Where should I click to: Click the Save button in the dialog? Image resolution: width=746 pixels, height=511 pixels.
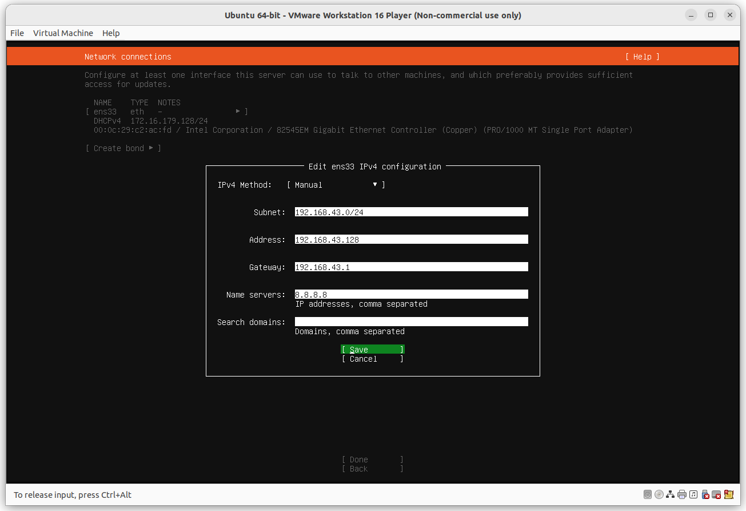(x=372, y=349)
